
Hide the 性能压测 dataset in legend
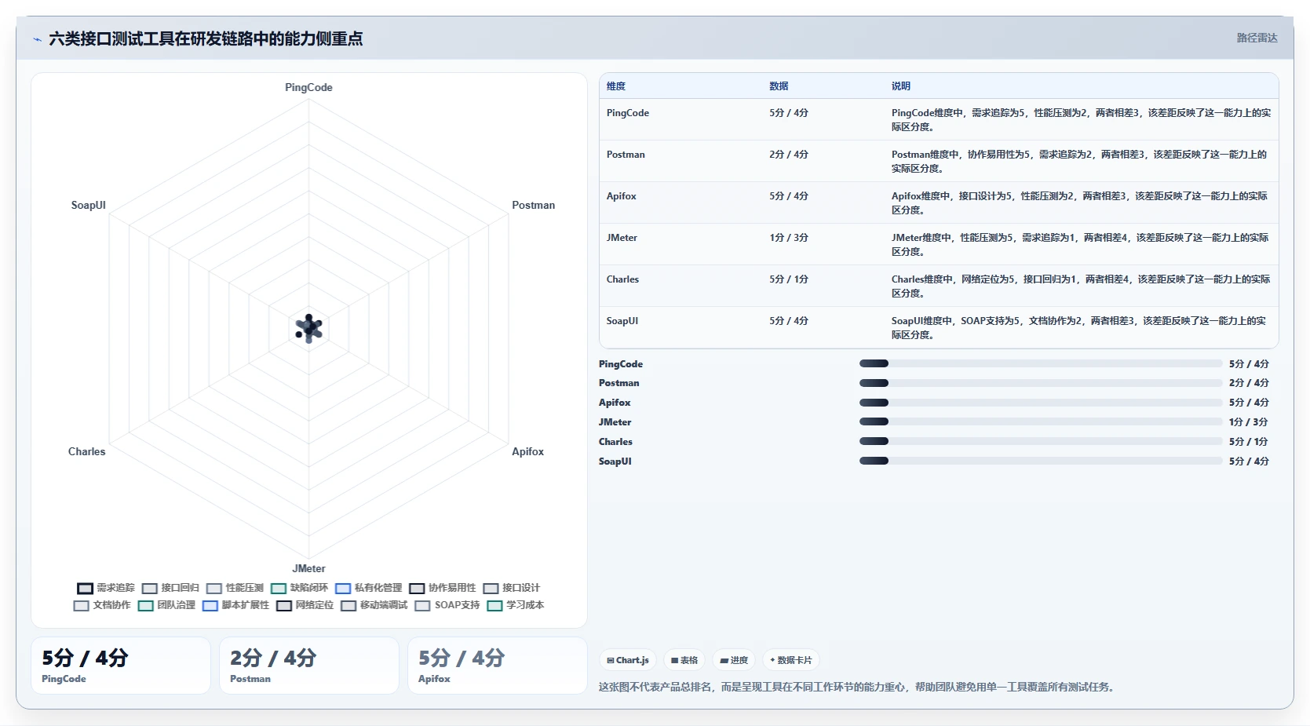pyautogui.click(x=235, y=588)
